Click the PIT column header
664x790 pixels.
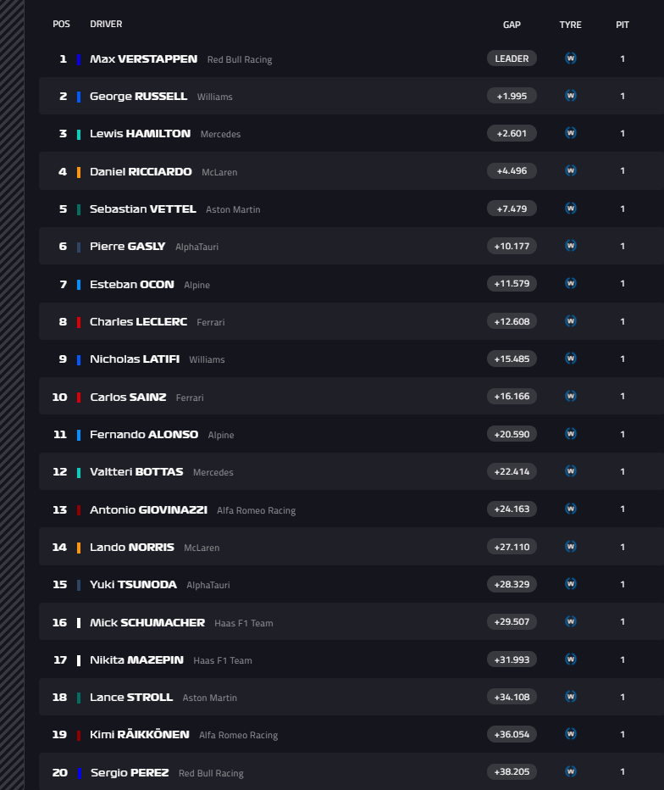click(622, 25)
